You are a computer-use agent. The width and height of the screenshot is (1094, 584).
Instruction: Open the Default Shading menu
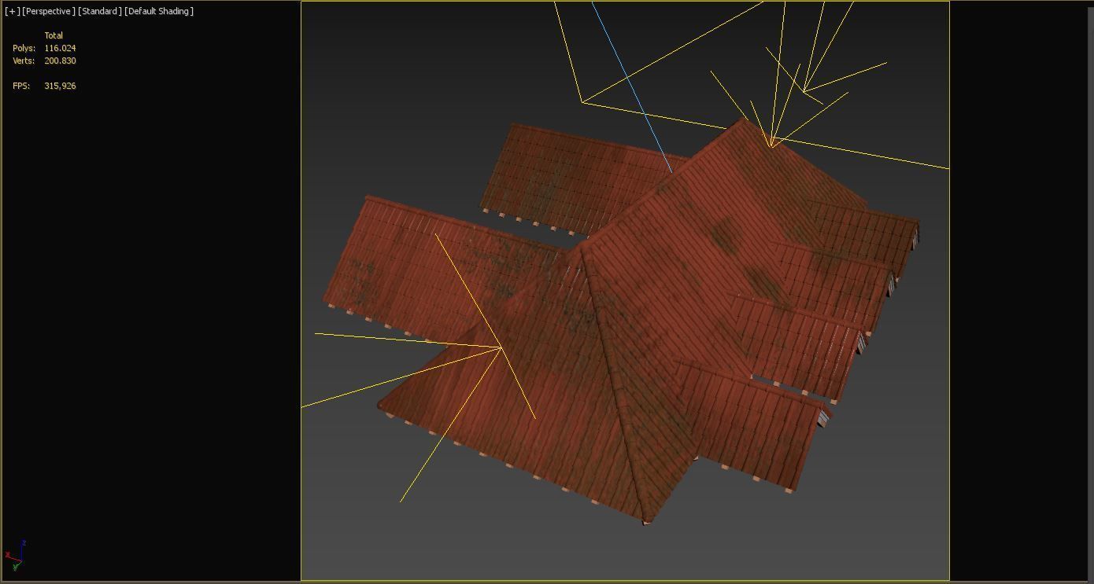[x=159, y=11]
